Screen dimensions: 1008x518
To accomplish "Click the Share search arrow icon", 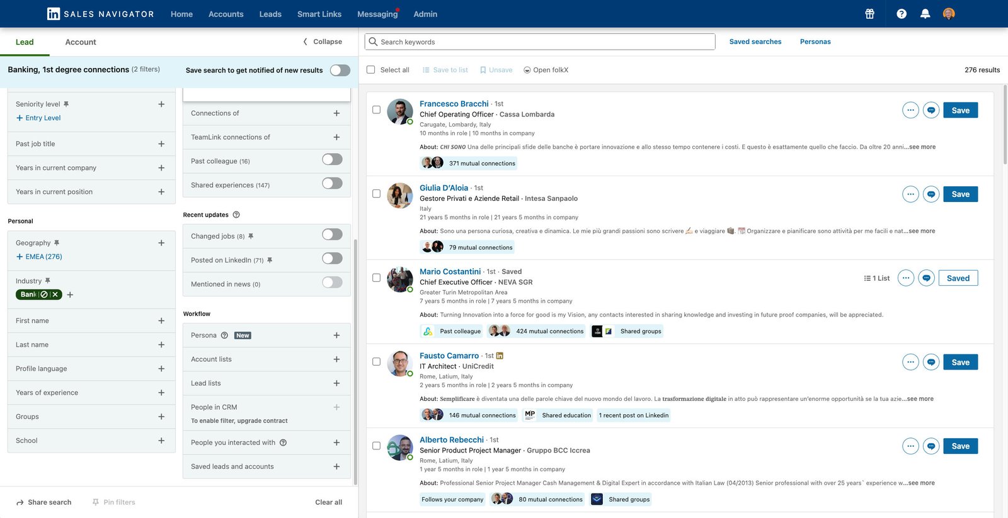I will coord(20,502).
